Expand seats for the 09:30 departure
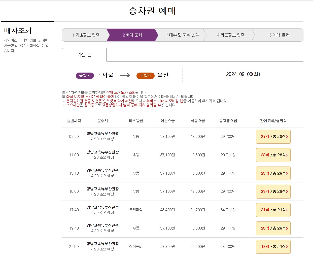The width and height of the screenshot is (313, 258). coord(273,137)
